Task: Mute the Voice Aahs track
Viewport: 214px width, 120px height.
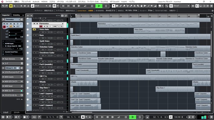Action: coord(34,29)
